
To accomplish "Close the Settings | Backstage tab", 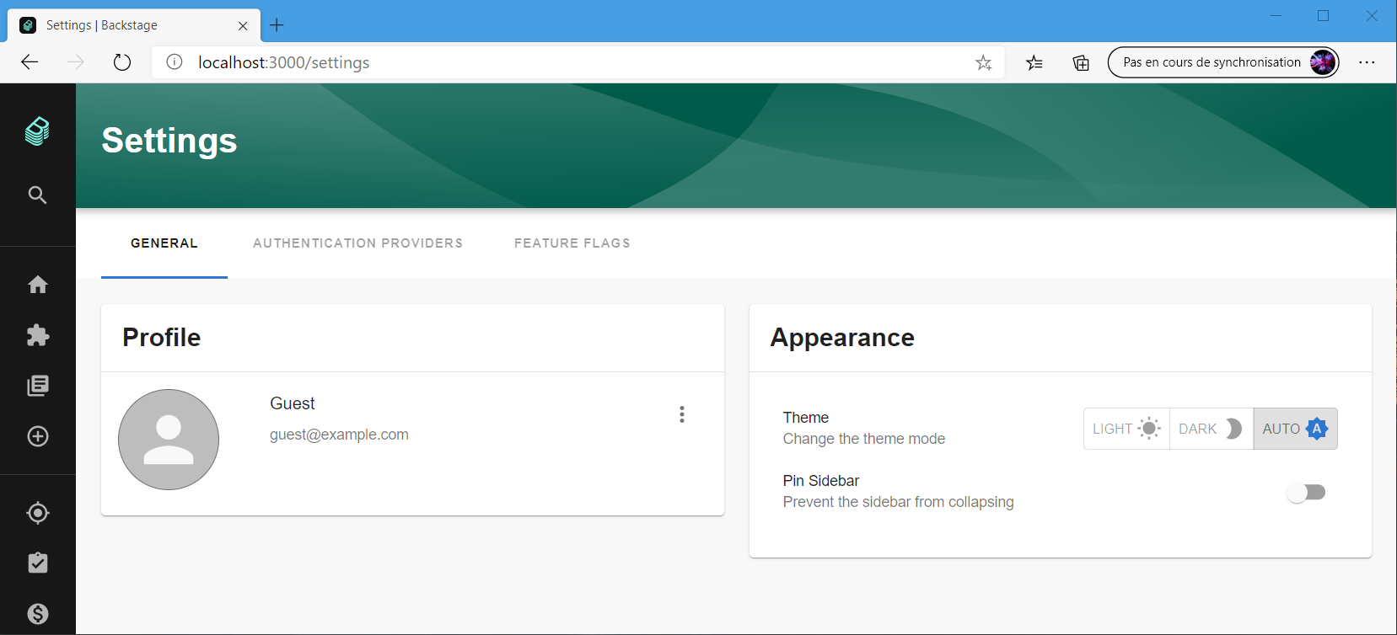I will [x=243, y=25].
